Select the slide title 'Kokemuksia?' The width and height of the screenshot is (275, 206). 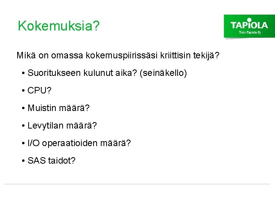coord(58,26)
